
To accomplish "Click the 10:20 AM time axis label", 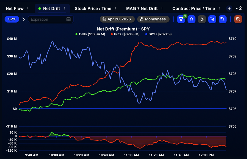I will [81, 155].
